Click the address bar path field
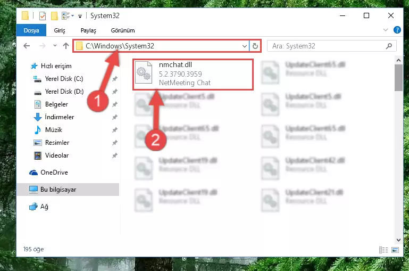The width and height of the screenshot is (409, 271). point(161,46)
